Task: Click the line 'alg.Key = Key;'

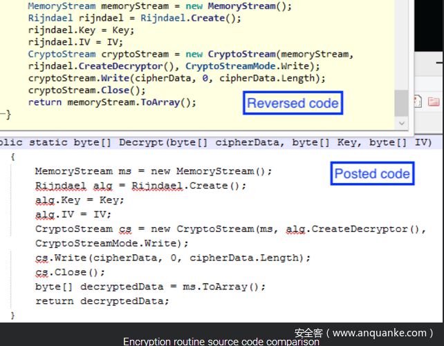Action: coord(80,200)
